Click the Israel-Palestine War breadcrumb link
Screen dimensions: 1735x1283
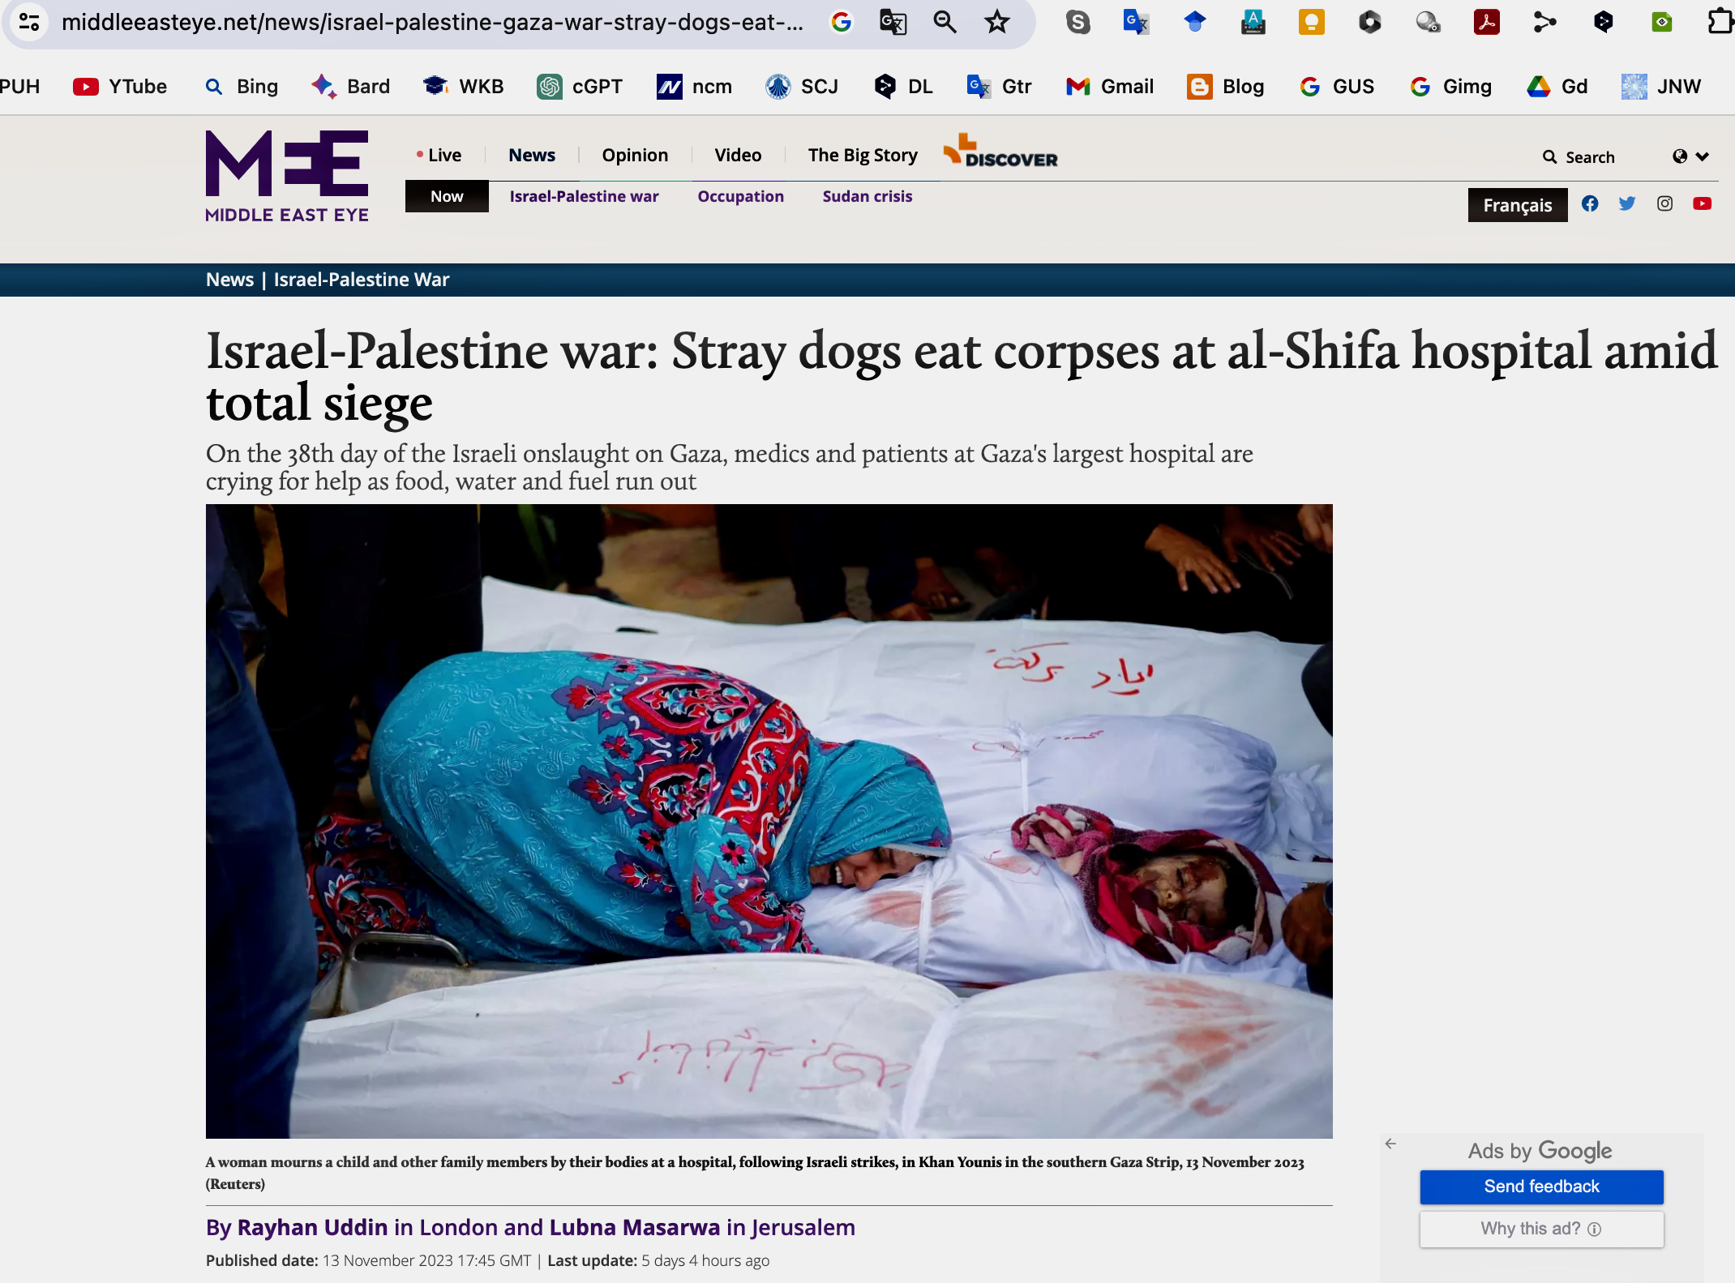point(361,280)
